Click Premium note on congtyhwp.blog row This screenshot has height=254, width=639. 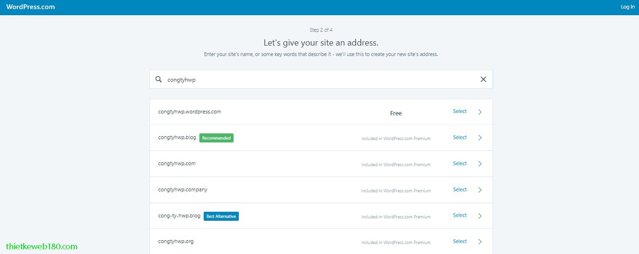(x=396, y=139)
